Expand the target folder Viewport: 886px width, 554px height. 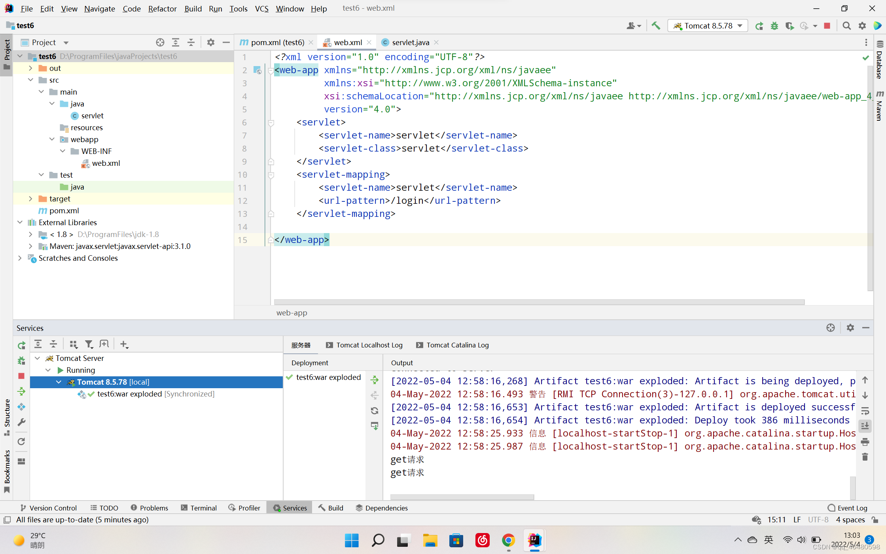(x=30, y=199)
